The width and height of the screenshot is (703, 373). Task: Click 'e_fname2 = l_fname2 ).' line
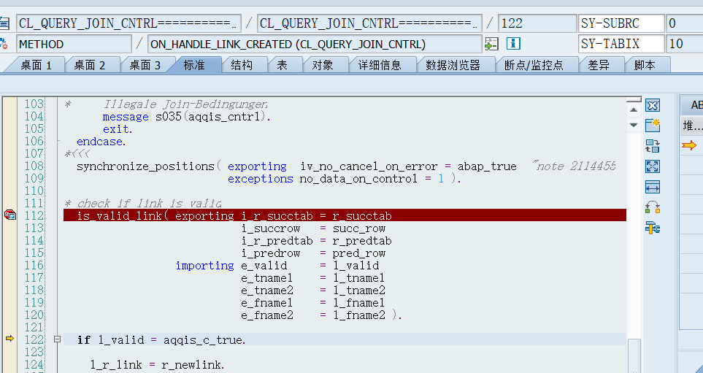[x=321, y=315]
